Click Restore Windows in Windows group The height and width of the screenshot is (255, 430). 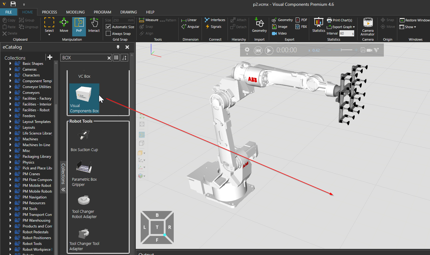tap(415, 20)
